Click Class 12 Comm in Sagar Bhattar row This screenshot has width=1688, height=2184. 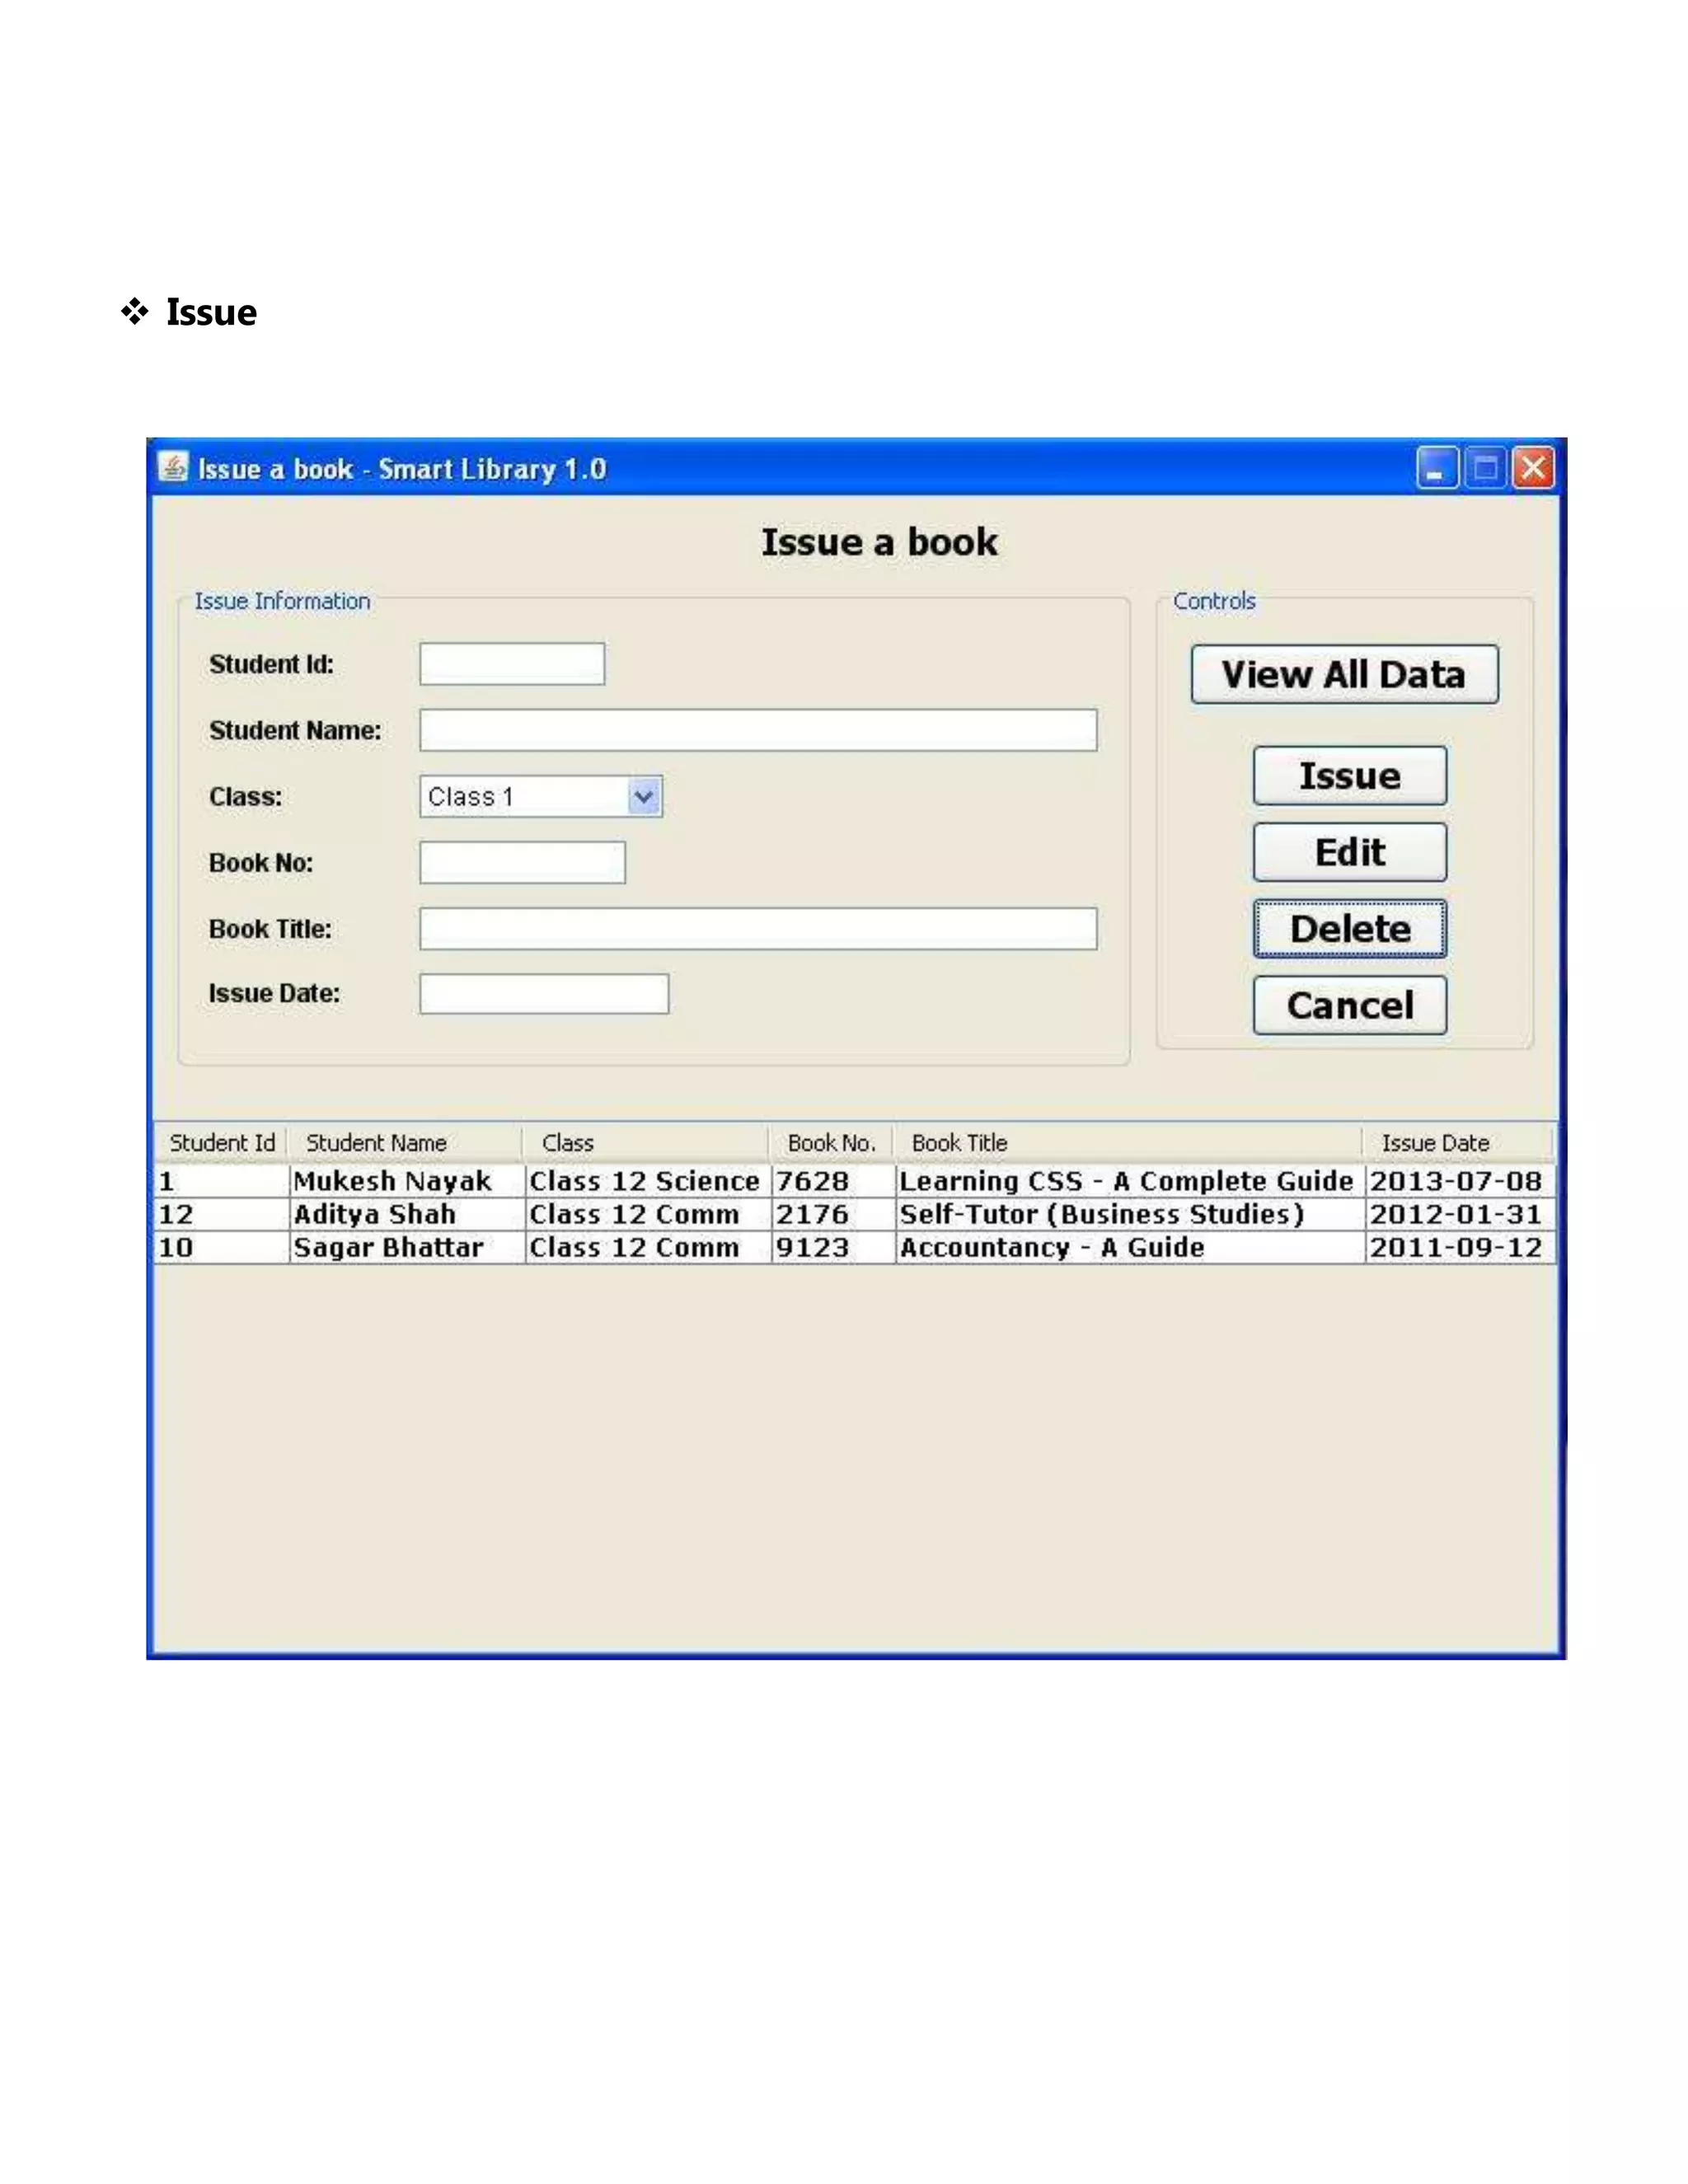pyautogui.click(x=648, y=1247)
